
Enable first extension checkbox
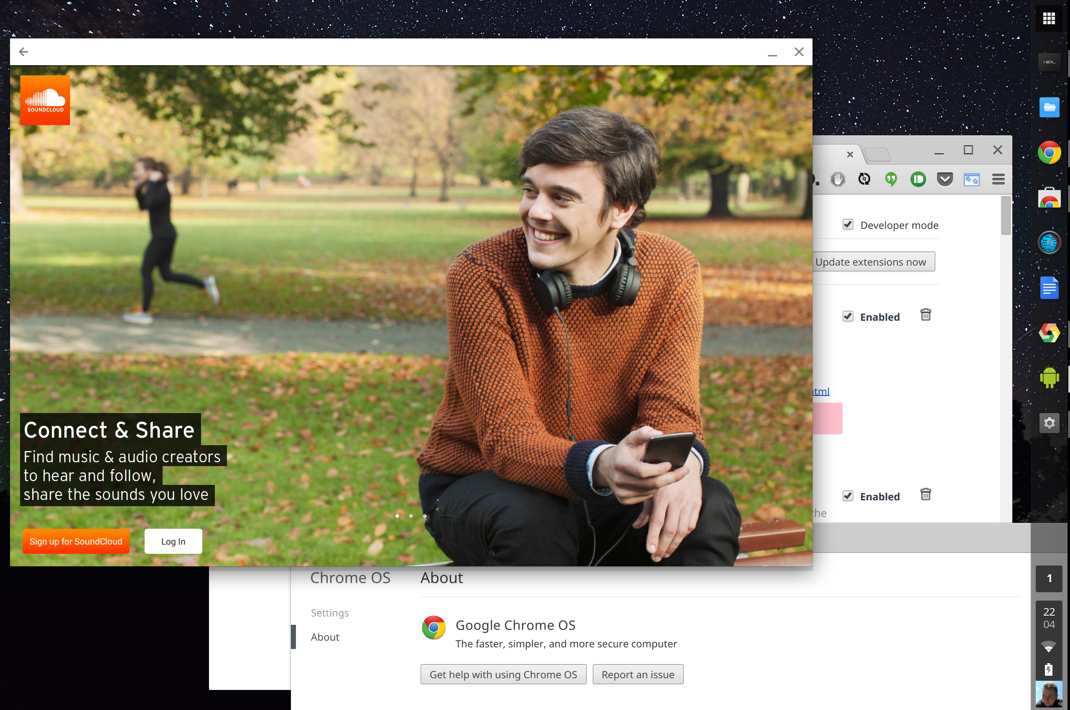[x=848, y=315]
